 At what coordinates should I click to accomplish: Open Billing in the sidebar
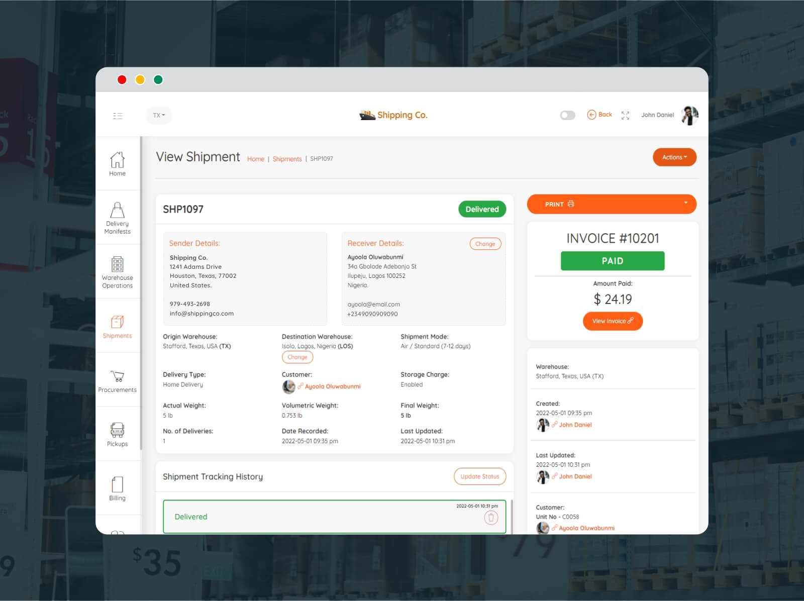118,488
